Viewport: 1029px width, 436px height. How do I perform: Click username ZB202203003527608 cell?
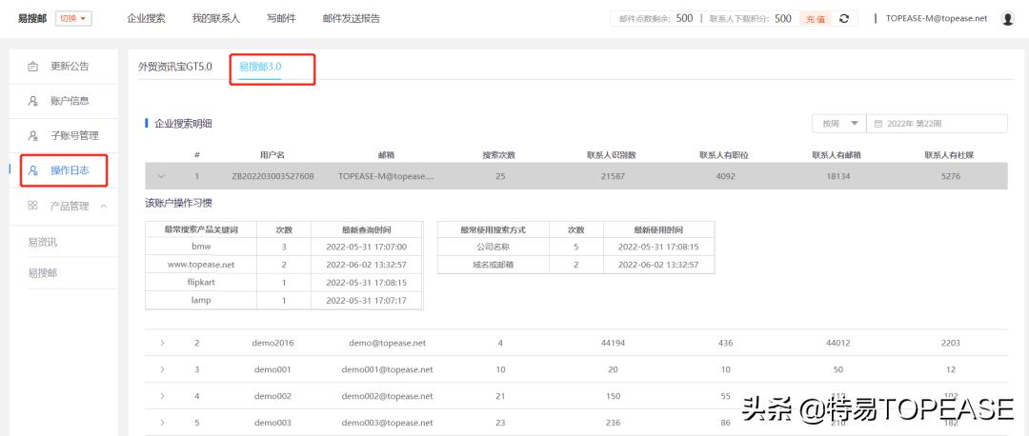pyautogui.click(x=273, y=176)
